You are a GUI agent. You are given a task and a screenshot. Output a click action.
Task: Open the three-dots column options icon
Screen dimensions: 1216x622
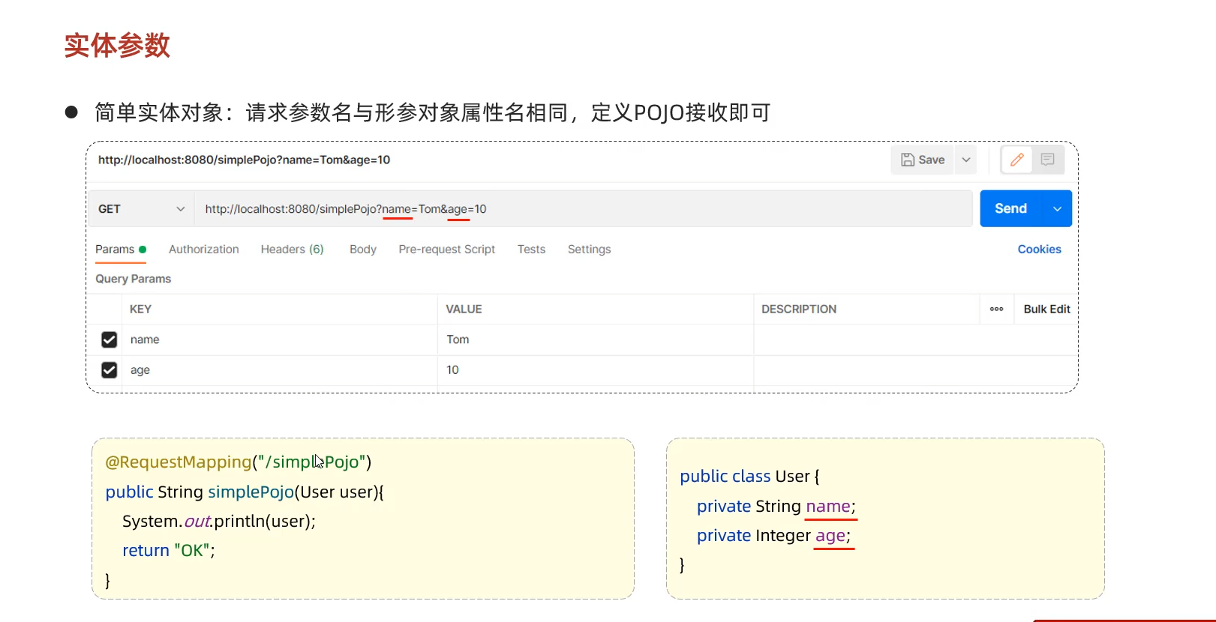click(996, 309)
